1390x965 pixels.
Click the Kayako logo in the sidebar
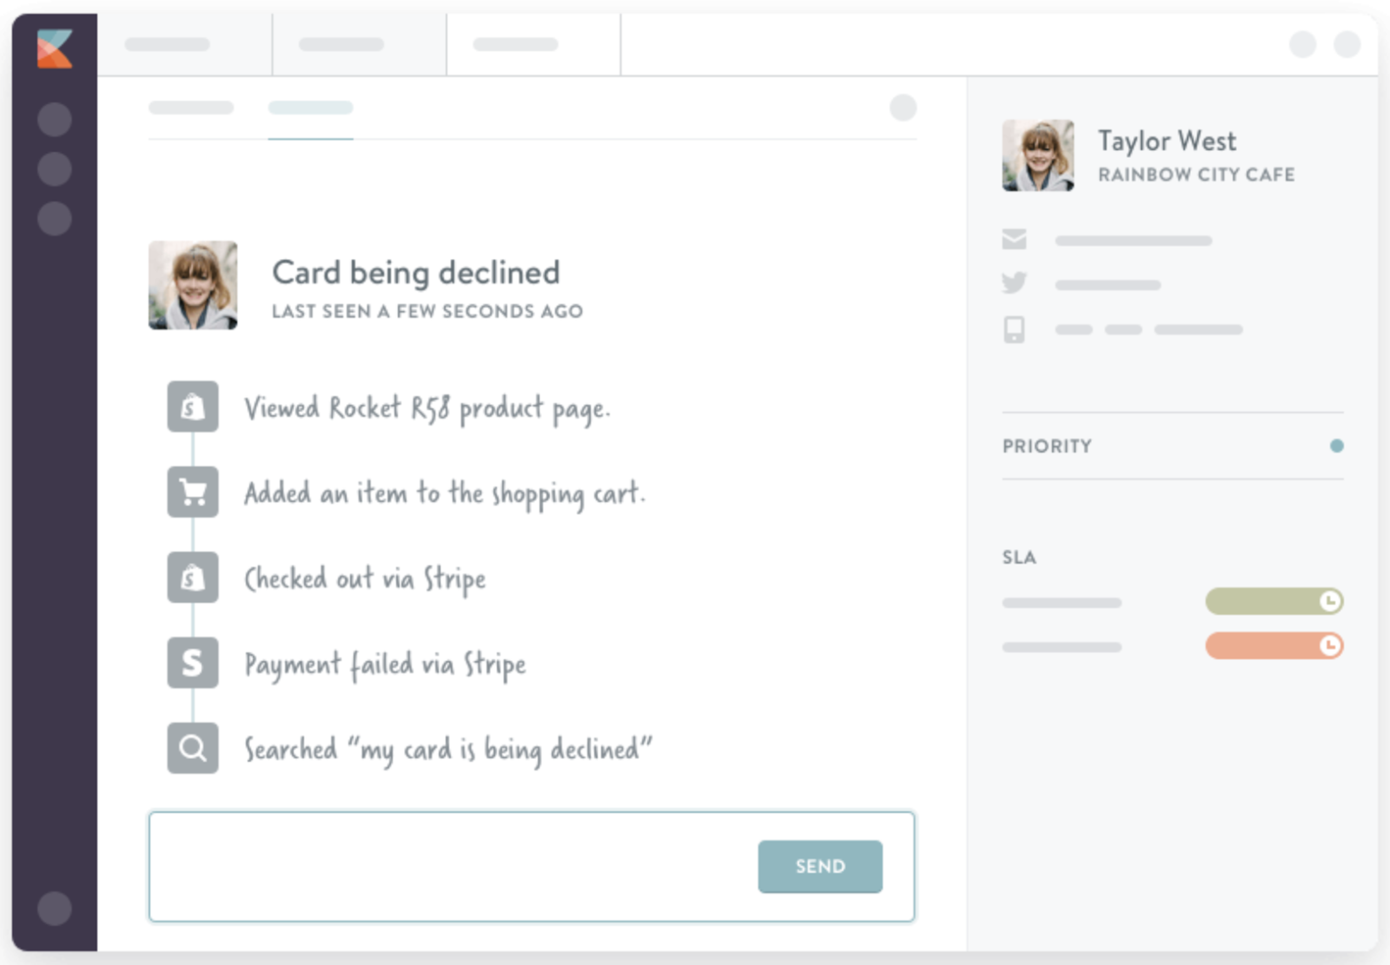(54, 49)
